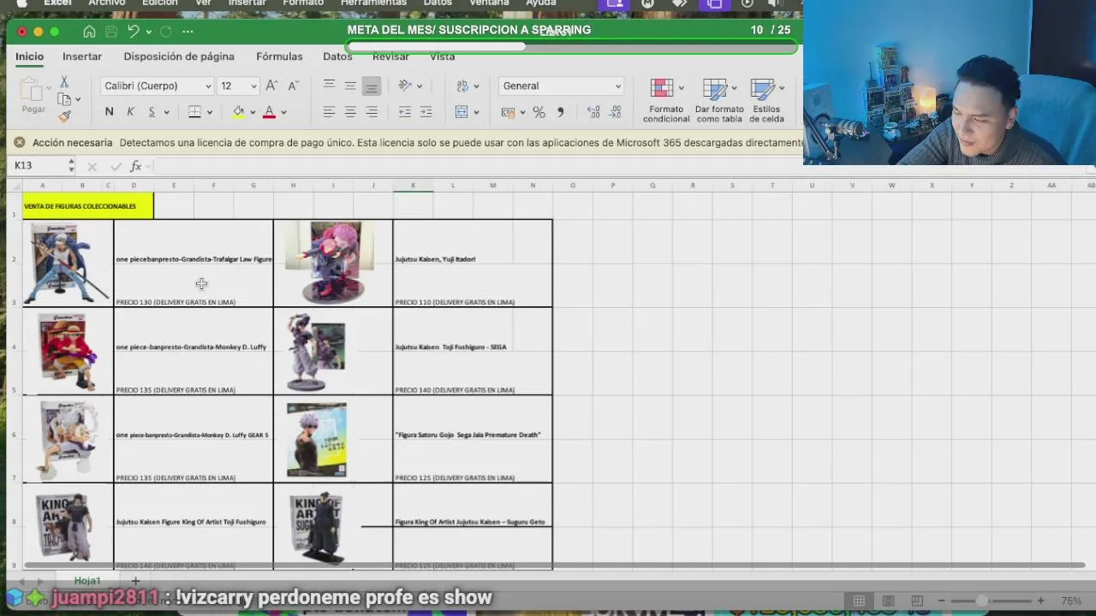Apply the red font color A

coord(269,112)
